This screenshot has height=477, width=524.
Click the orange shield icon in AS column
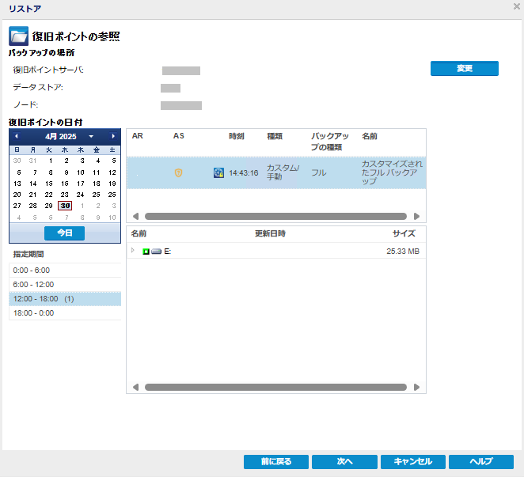178,172
